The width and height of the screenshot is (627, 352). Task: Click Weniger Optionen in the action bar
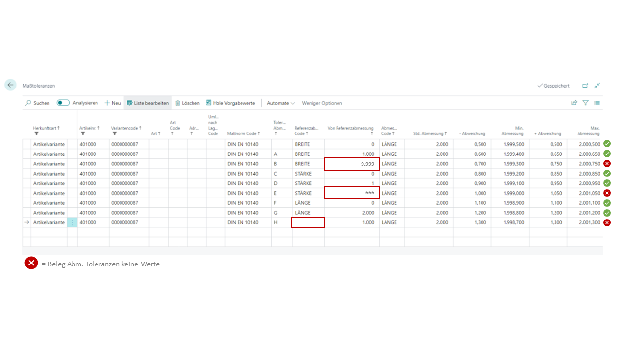click(x=322, y=103)
